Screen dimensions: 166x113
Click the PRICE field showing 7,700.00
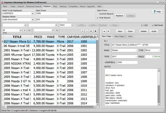tap(153, 56)
